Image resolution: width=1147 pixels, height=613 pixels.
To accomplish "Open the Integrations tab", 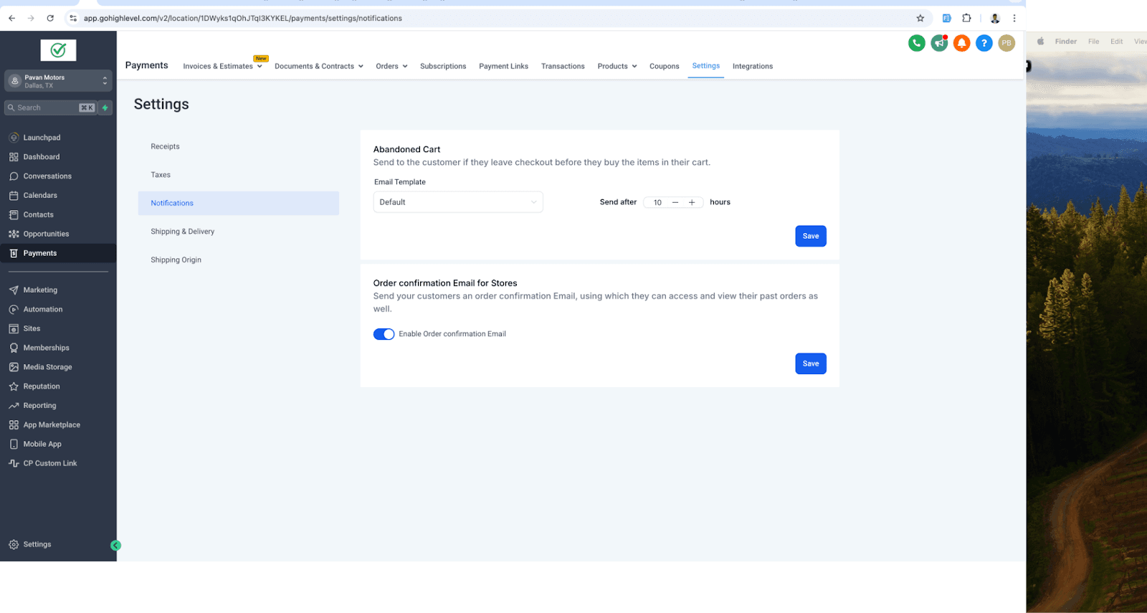I will click(x=753, y=66).
